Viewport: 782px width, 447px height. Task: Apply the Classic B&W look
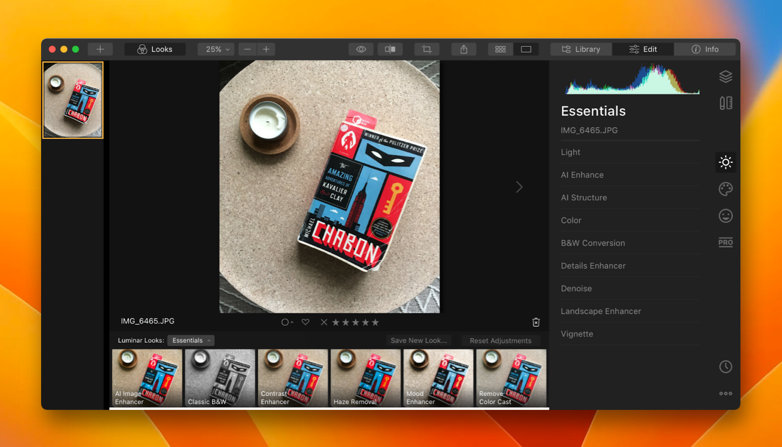click(x=220, y=378)
